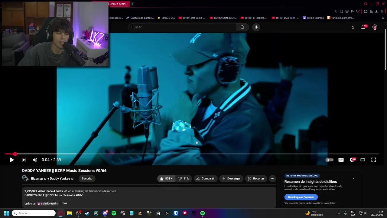Switch to theater mode

(363, 160)
